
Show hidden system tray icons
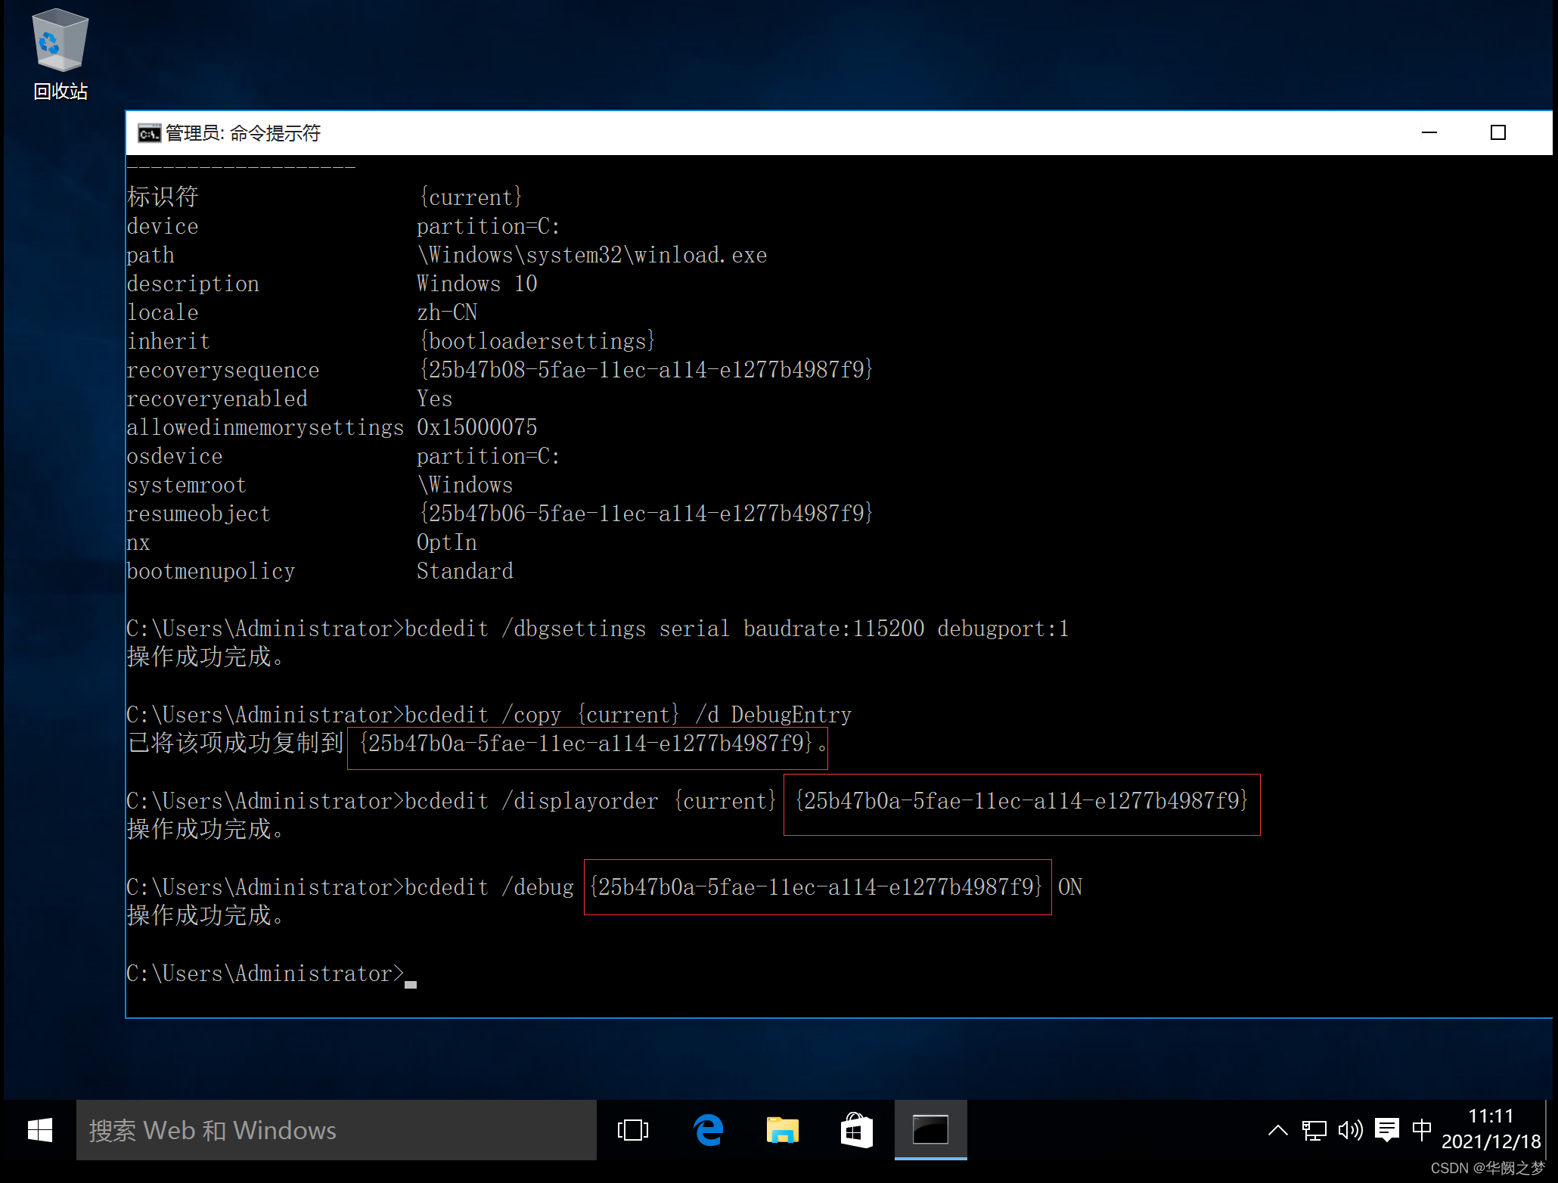1277,1131
